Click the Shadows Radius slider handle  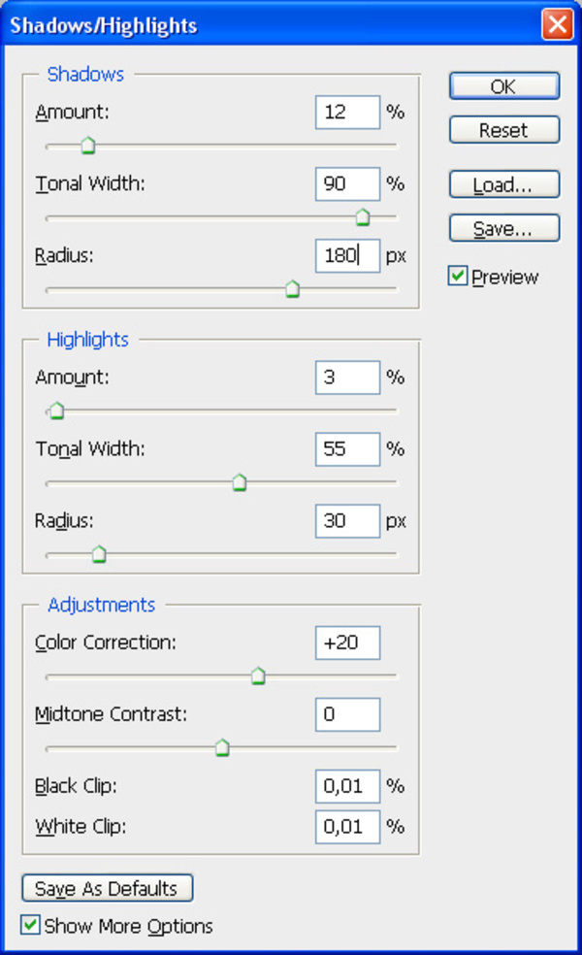click(x=293, y=288)
